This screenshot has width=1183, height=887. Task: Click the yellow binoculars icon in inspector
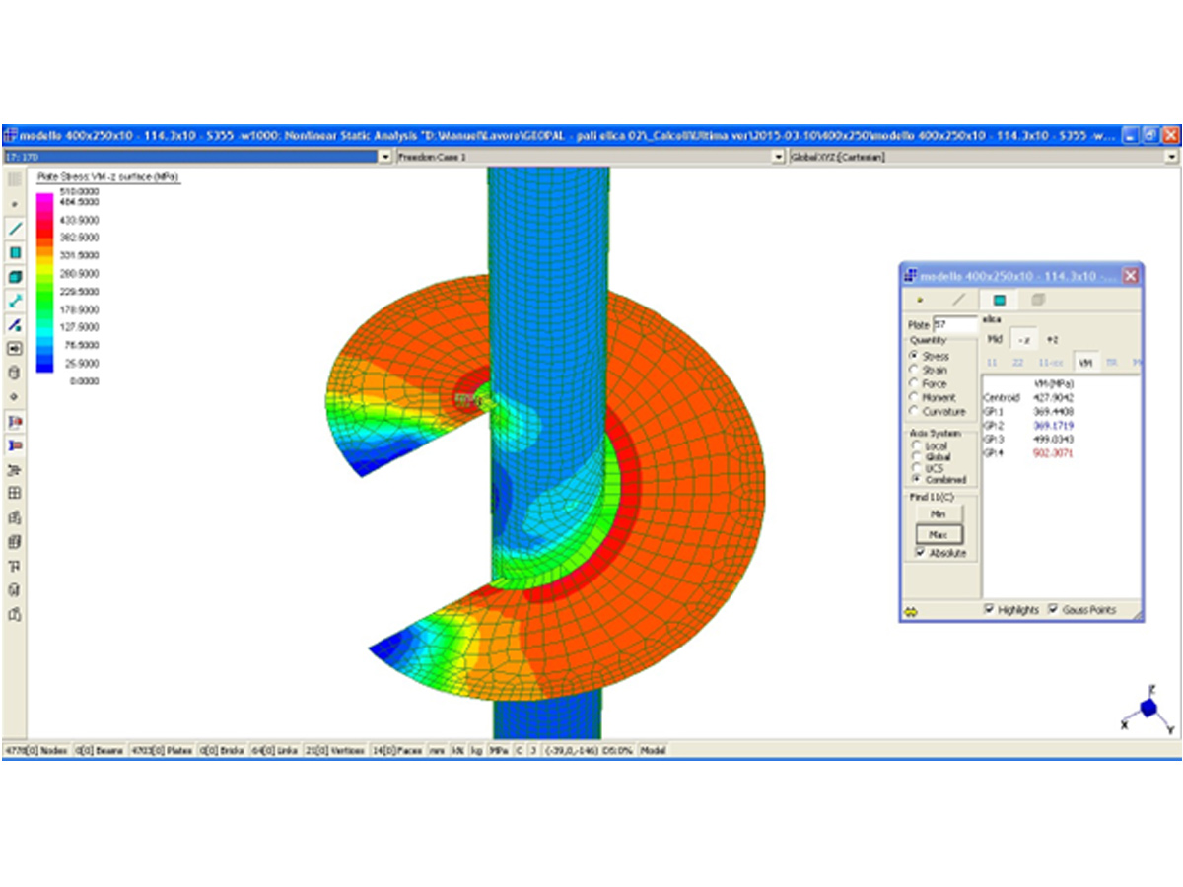(x=911, y=611)
